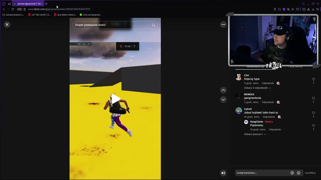Open 'kick.com/popout/...' bookmark
The image size is (321, 180).
coord(91,15)
